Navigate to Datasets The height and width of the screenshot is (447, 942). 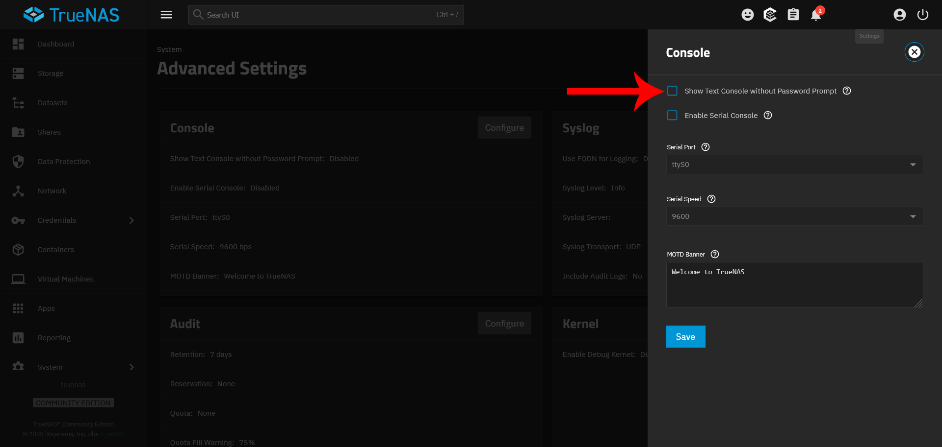click(52, 103)
